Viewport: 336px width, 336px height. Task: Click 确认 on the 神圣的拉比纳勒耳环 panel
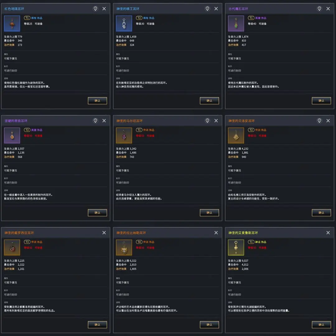point(209,324)
